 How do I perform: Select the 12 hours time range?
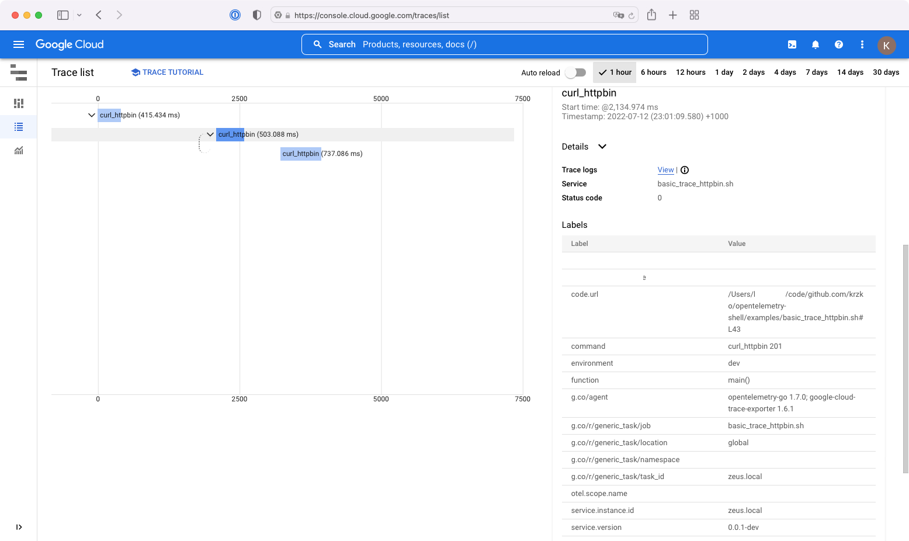pos(691,72)
